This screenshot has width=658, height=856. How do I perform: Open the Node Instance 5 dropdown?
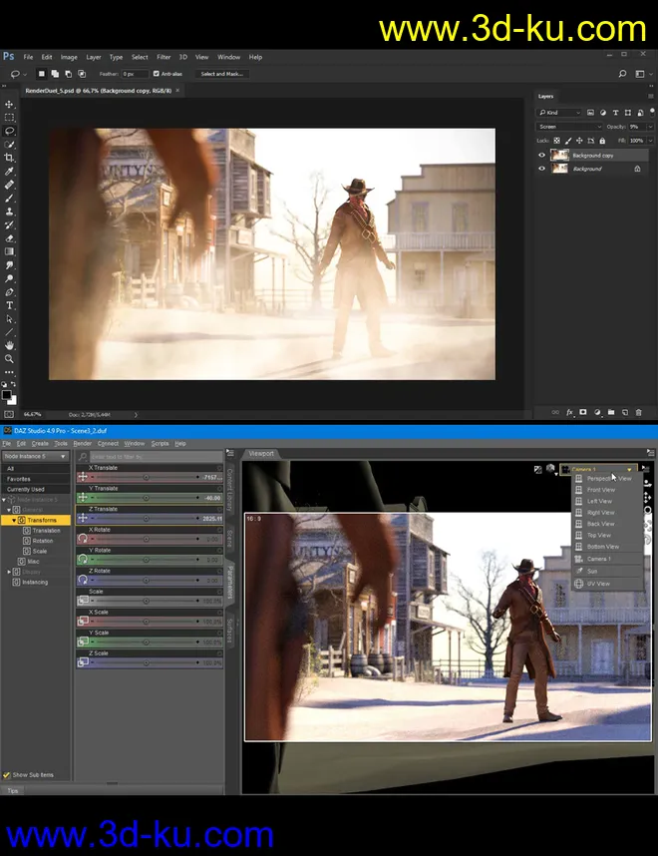pos(35,456)
